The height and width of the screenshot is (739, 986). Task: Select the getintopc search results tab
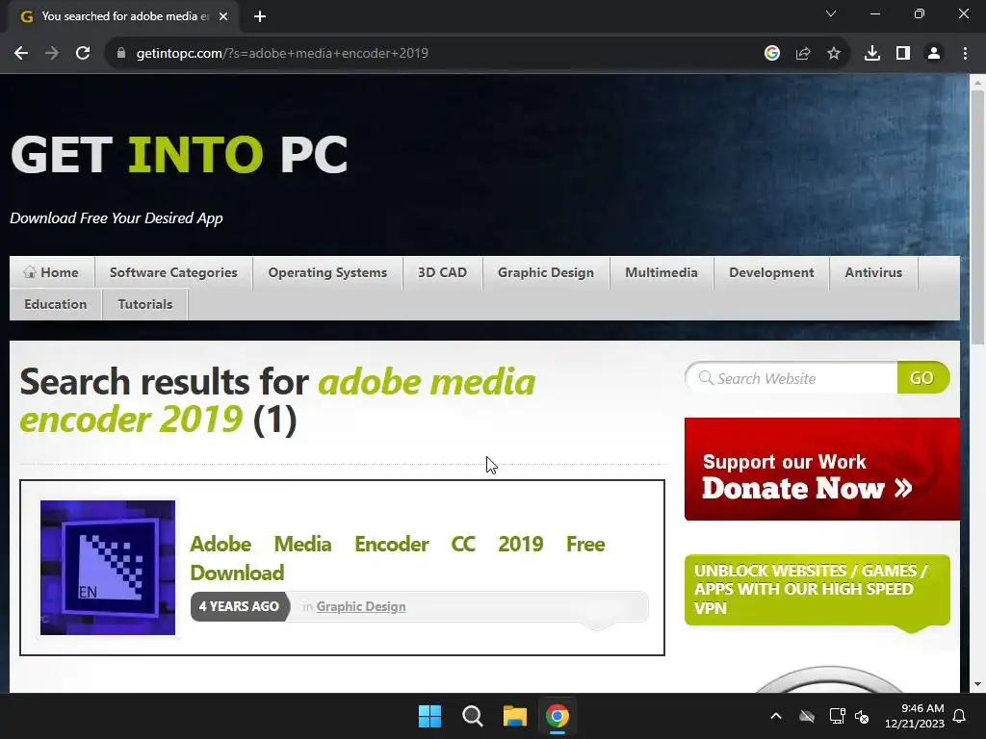[124, 16]
